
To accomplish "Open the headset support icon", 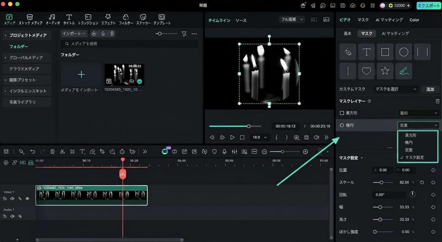I will 363,5.
